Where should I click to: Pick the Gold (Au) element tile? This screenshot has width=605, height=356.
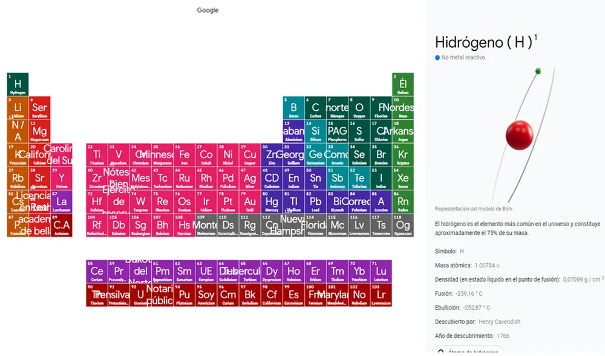coord(250,202)
